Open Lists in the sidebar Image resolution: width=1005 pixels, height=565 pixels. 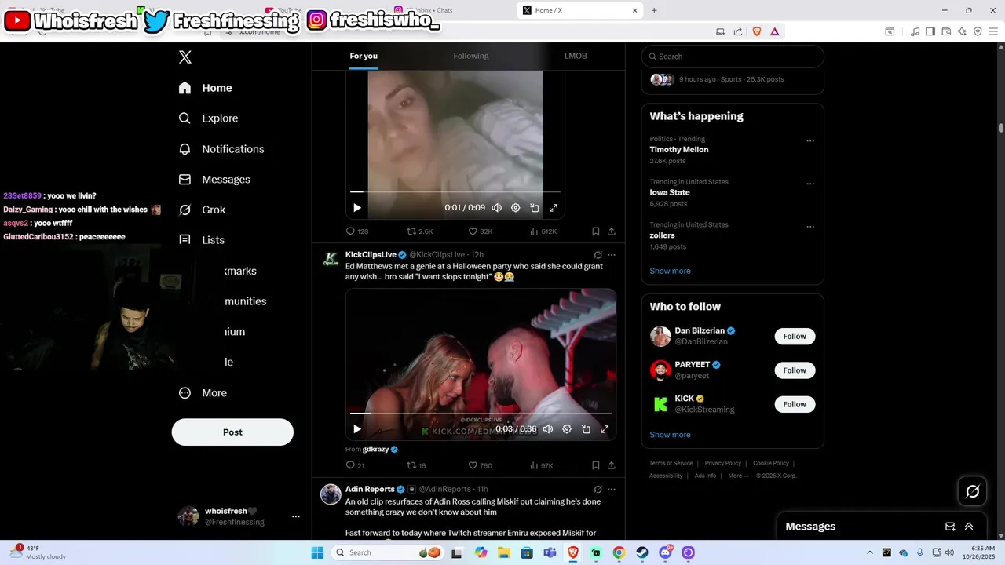coord(202,240)
